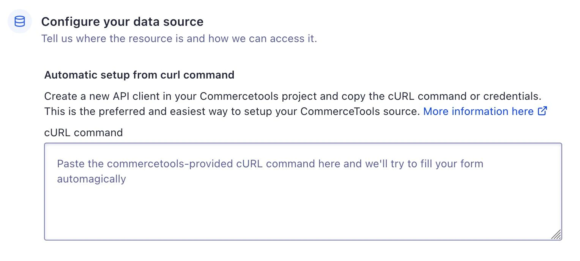Click the external link icon after 'More information here'
The height and width of the screenshot is (261, 580).
[x=543, y=111]
